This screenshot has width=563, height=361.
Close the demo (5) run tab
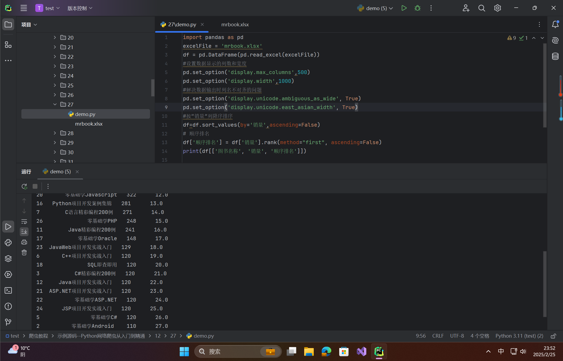click(x=77, y=172)
